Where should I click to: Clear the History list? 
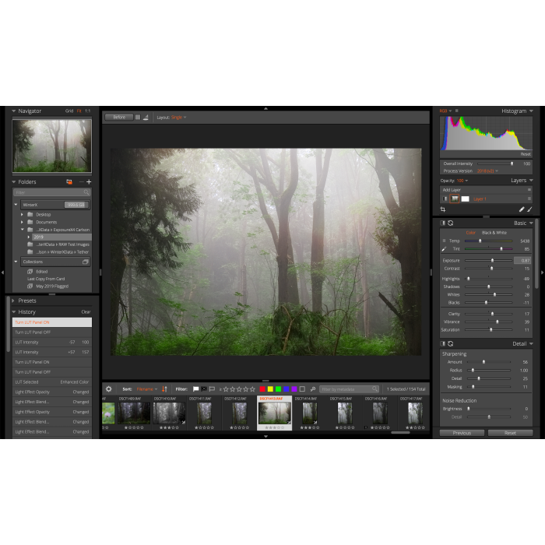coord(86,312)
